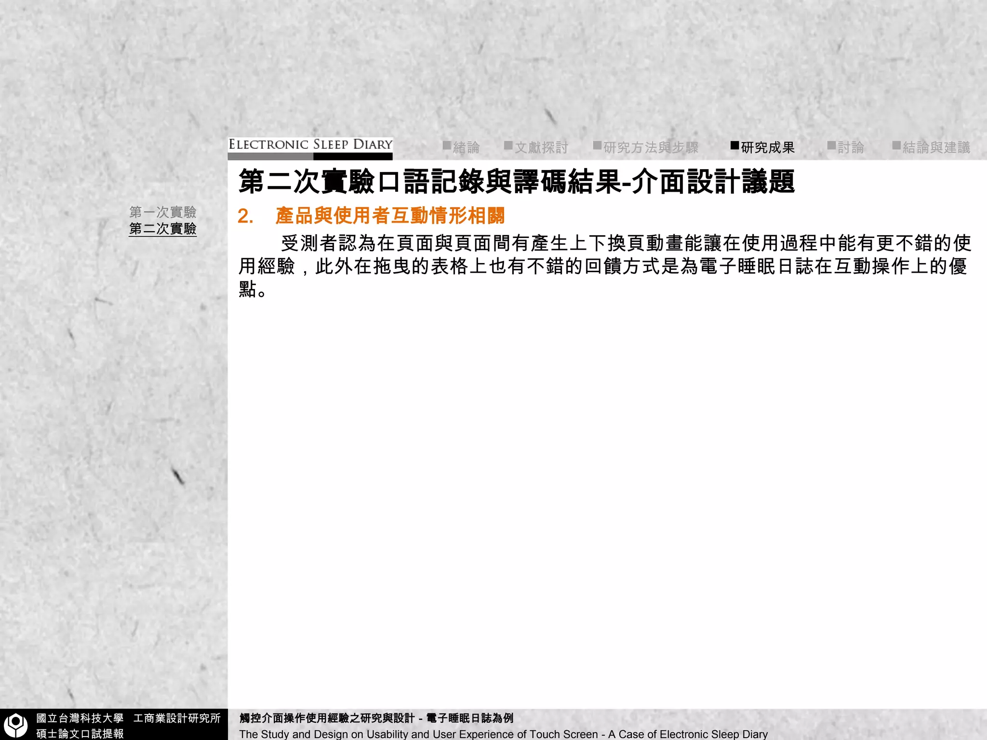987x740 pixels.
Task: Click the Electronic Sleep Diary logo
Action: (x=310, y=148)
